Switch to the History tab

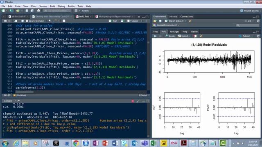[x=173, y=16]
